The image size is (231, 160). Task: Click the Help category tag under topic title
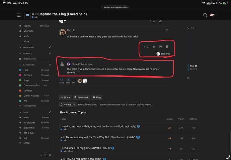pos(35,17)
